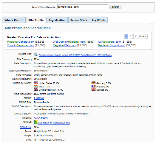Click the Title Relevancy value 77%
156x142 pixels.
tap(36, 59)
